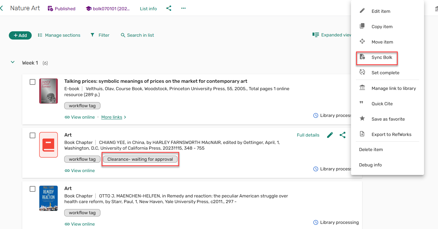438x229 pixels.
Task: Open the List info link
Action: (x=148, y=9)
